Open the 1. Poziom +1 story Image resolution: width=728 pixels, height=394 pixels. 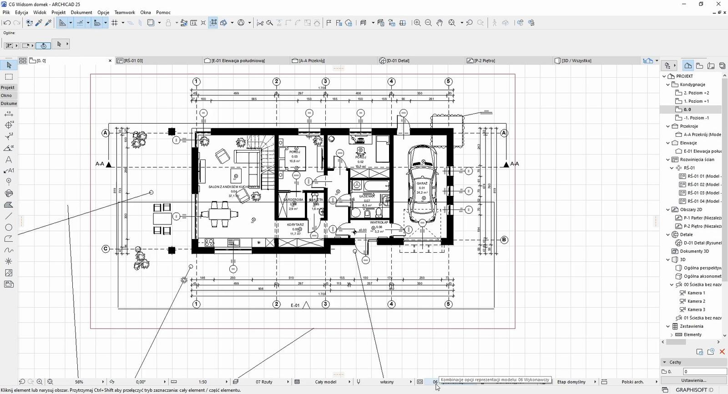[x=696, y=101]
